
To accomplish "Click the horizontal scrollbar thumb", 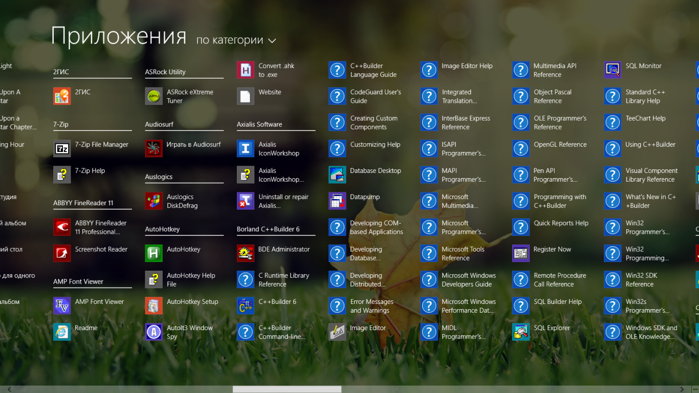I will [287, 389].
